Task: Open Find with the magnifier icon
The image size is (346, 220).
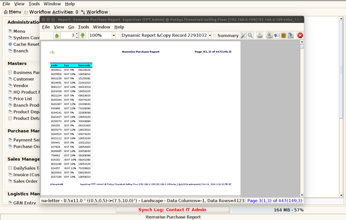Action: pyautogui.click(x=250, y=35)
